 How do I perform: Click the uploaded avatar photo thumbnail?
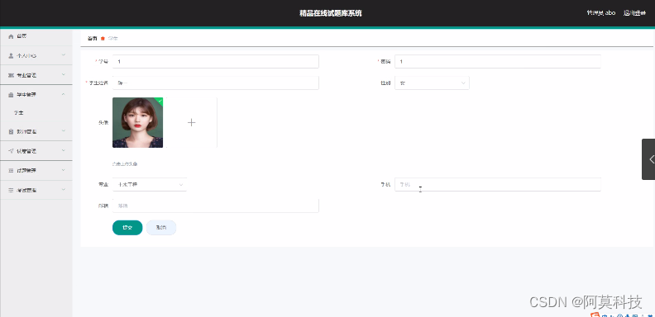(x=137, y=123)
